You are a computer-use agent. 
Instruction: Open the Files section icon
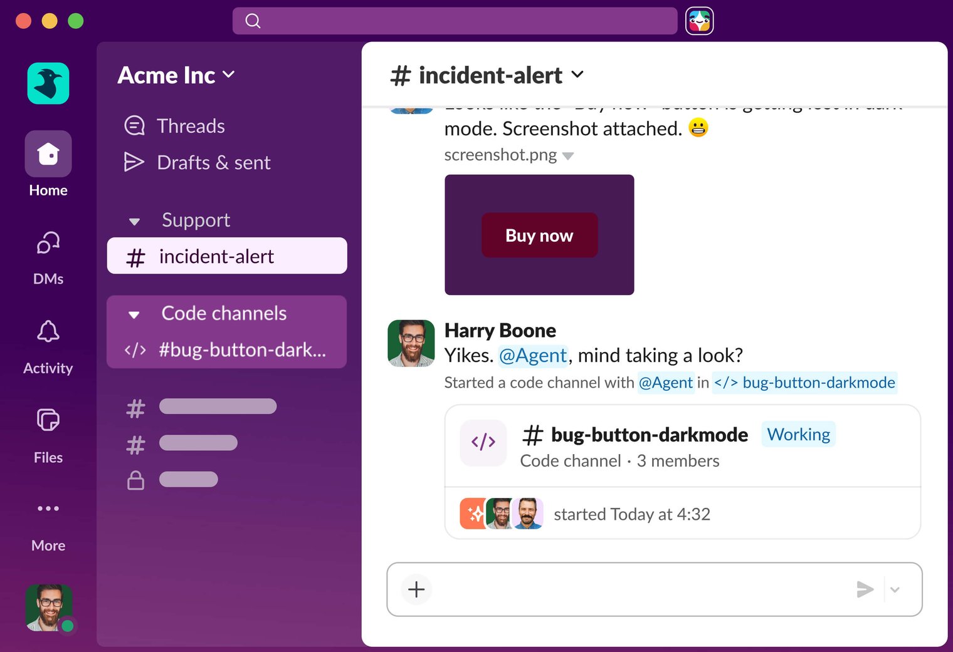click(x=48, y=420)
